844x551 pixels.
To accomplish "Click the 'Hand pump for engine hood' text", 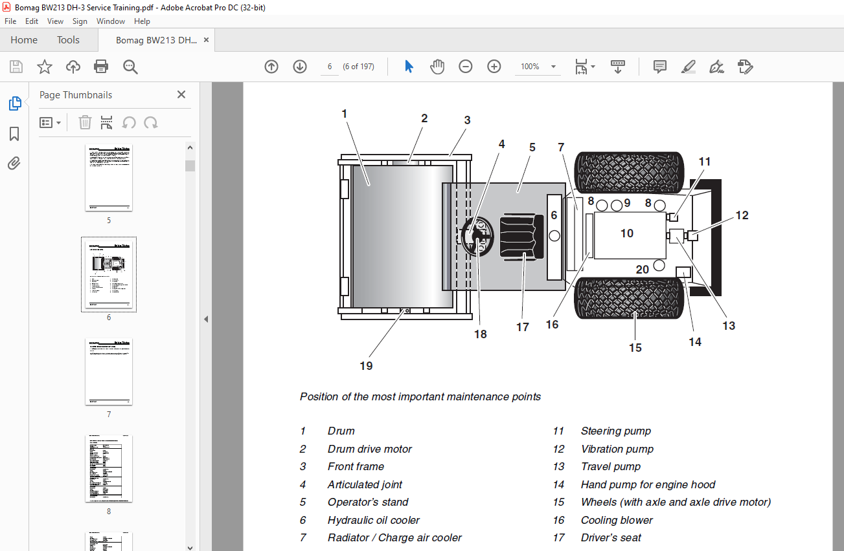I will pyautogui.click(x=648, y=484).
